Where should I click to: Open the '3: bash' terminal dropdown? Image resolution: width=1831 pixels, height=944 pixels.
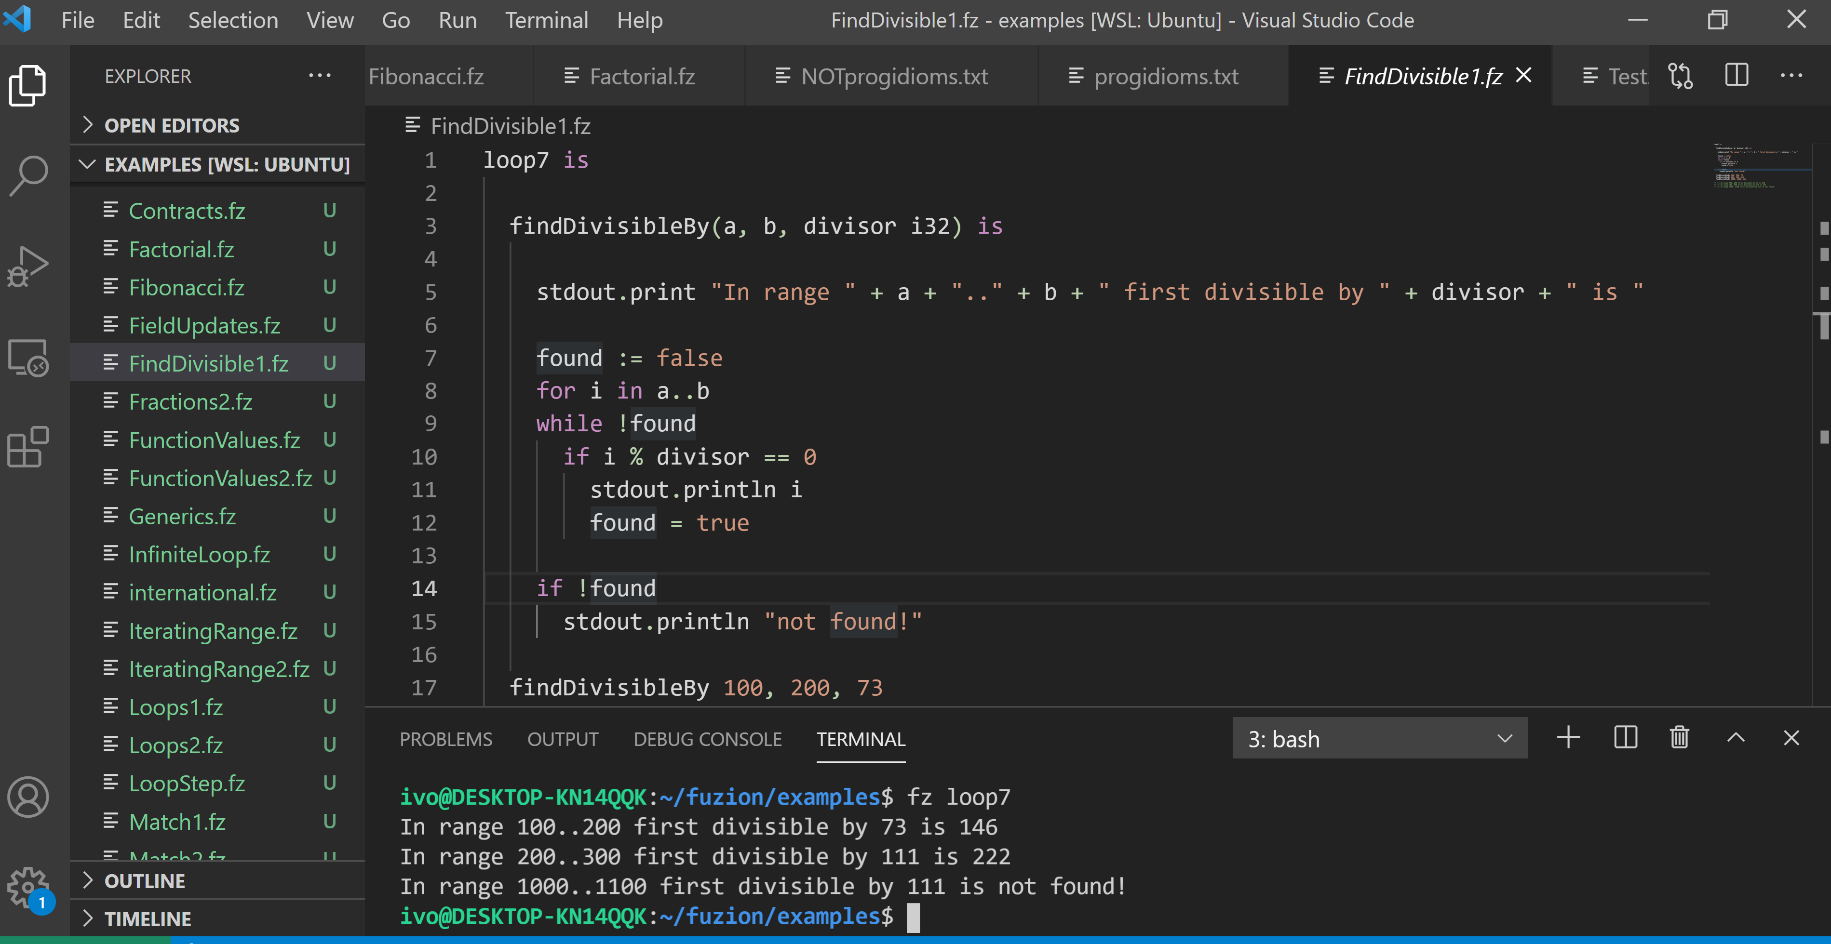point(1379,739)
